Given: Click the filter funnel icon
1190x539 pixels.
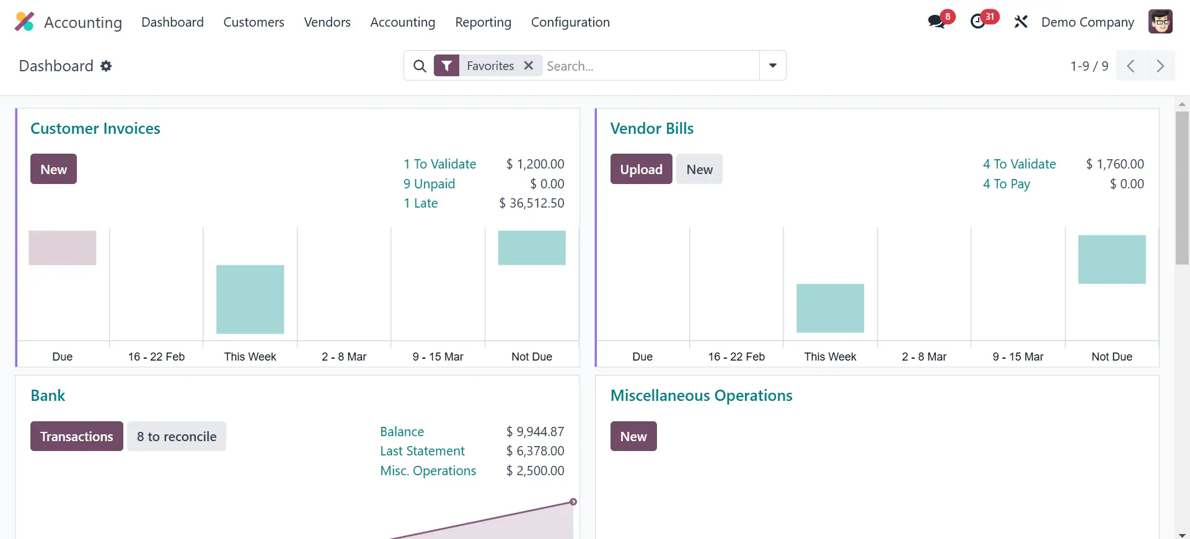Looking at the screenshot, I should tap(446, 66).
